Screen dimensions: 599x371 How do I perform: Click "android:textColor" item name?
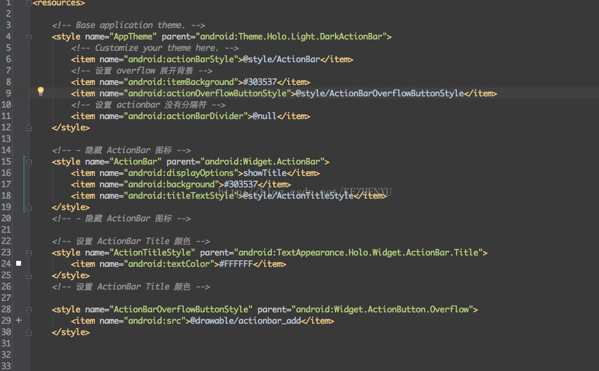(169, 264)
